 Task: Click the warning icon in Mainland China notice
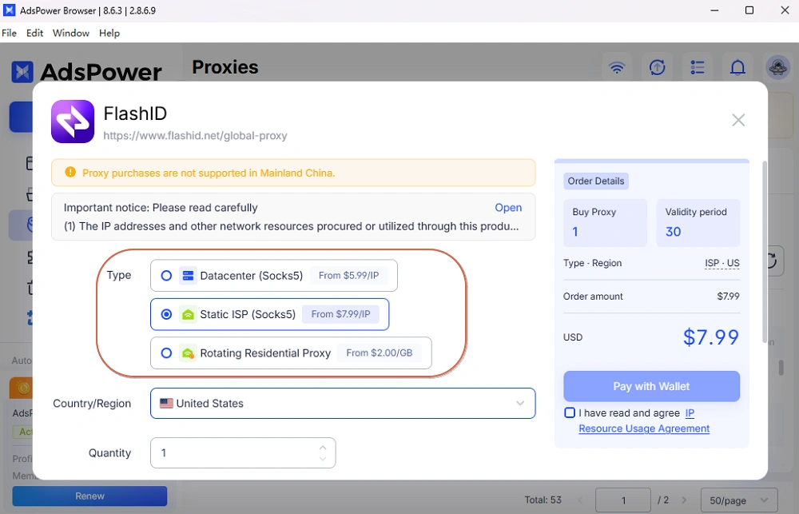coord(70,173)
